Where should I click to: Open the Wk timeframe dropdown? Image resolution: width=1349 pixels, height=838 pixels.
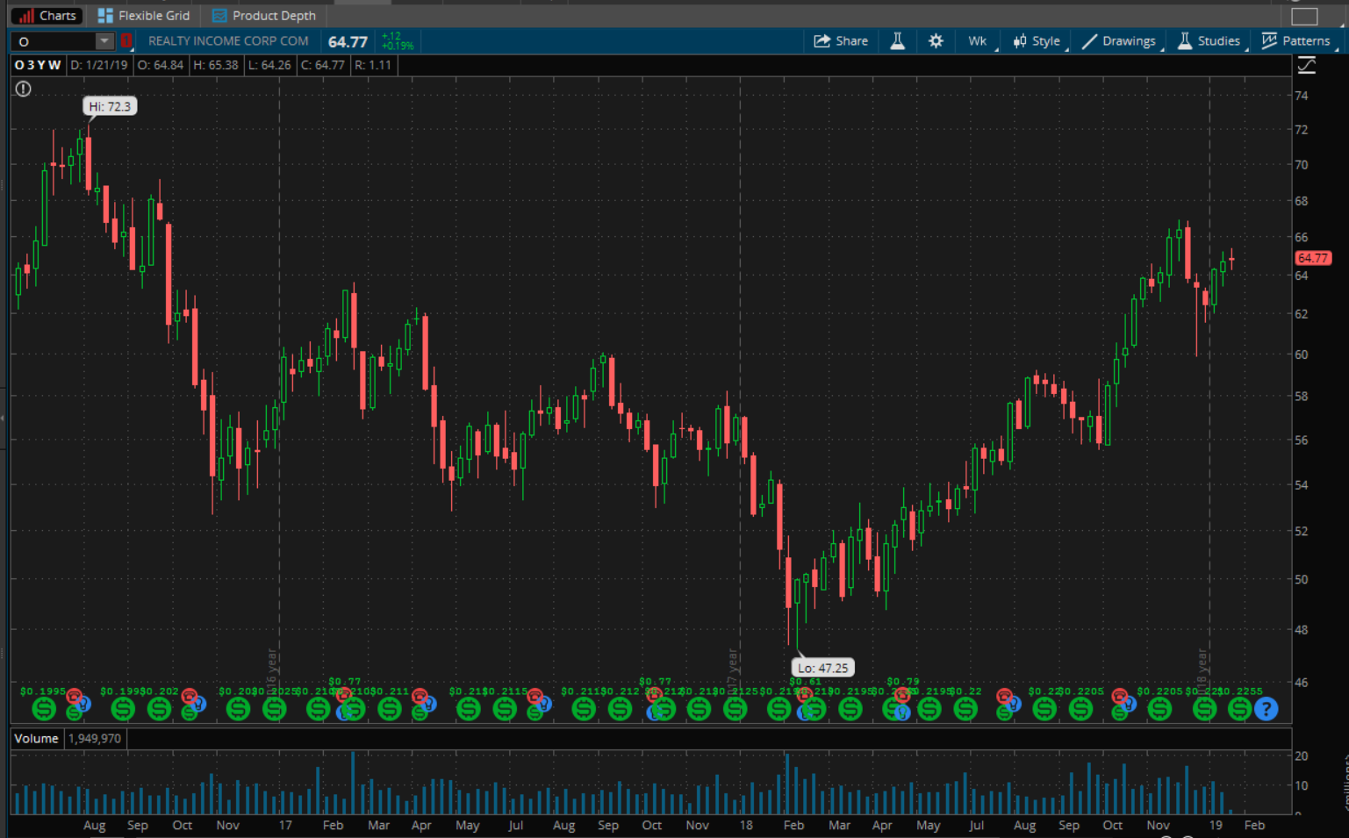point(977,40)
